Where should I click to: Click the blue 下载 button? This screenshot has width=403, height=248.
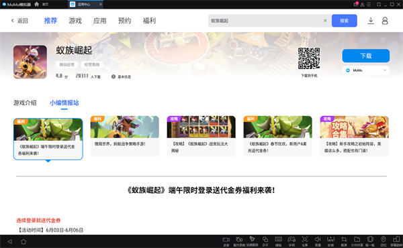point(366,56)
